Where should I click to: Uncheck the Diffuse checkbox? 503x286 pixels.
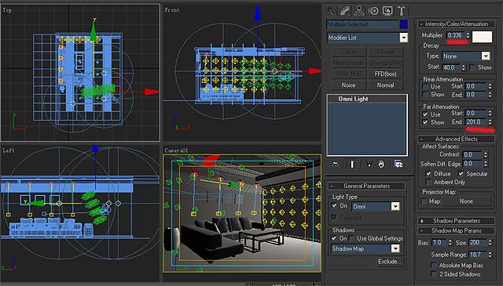[x=428, y=174]
